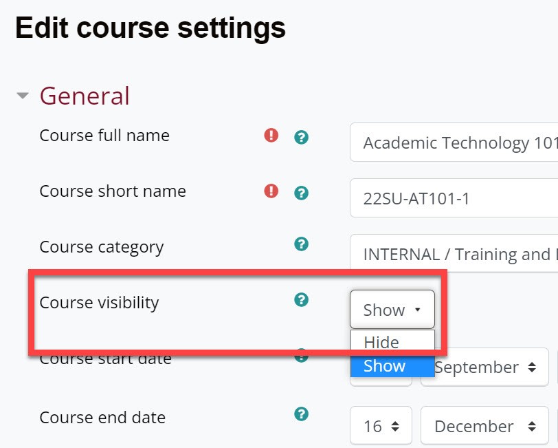Open help icon for Course end date
Screen dimensions: 558x448
[x=301, y=414]
